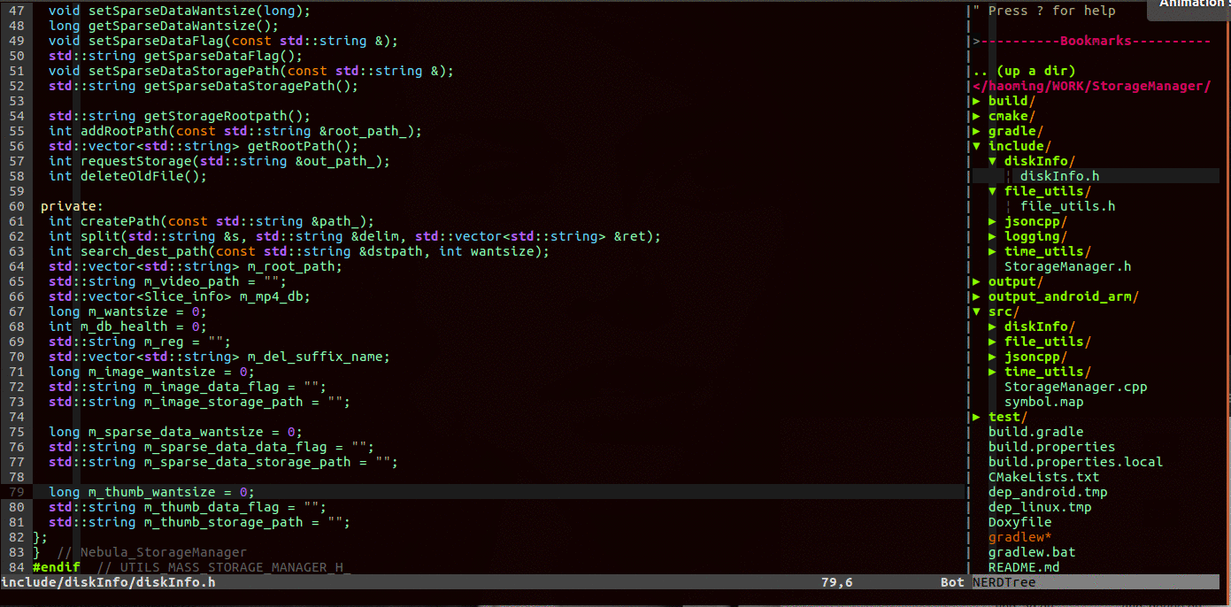The height and width of the screenshot is (607, 1231).
Task: Collapse the src/ folder arrow
Action: click(x=977, y=311)
